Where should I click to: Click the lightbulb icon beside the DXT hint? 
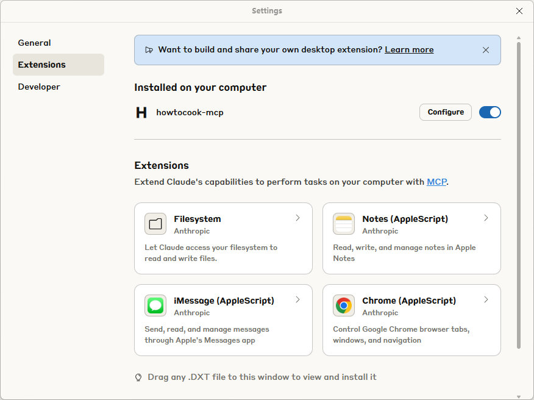(x=138, y=377)
